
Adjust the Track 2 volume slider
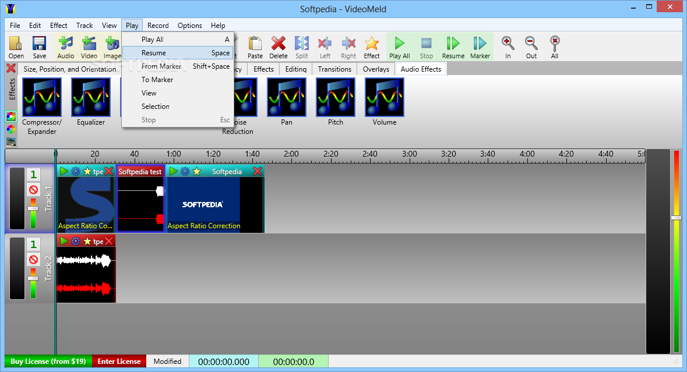pos(33,278)
